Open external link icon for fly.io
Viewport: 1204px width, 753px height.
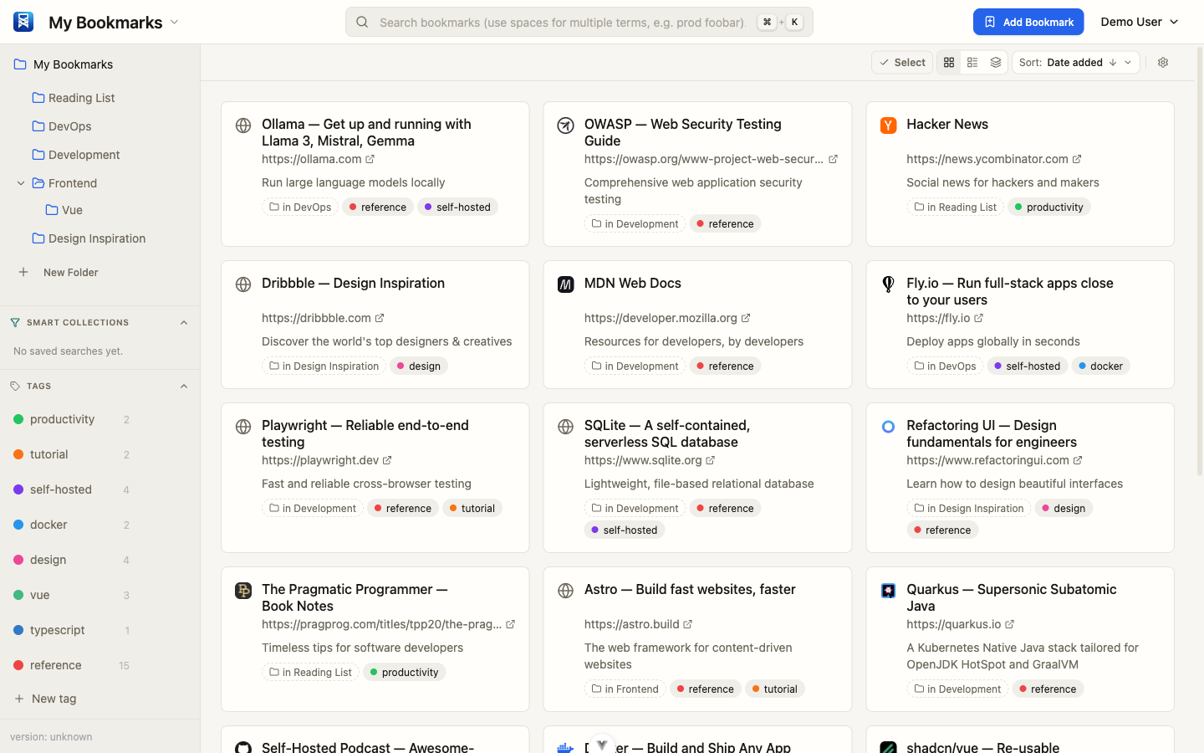point(979,318)
